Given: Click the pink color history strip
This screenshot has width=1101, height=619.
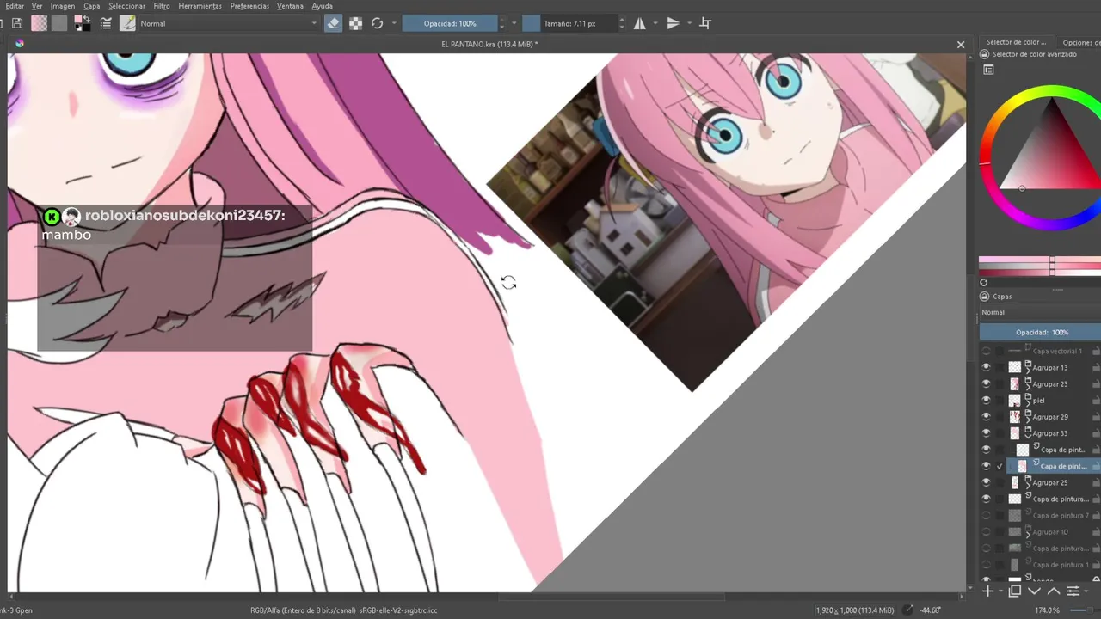Looking at the screenshot, I should coord(1040,261).
